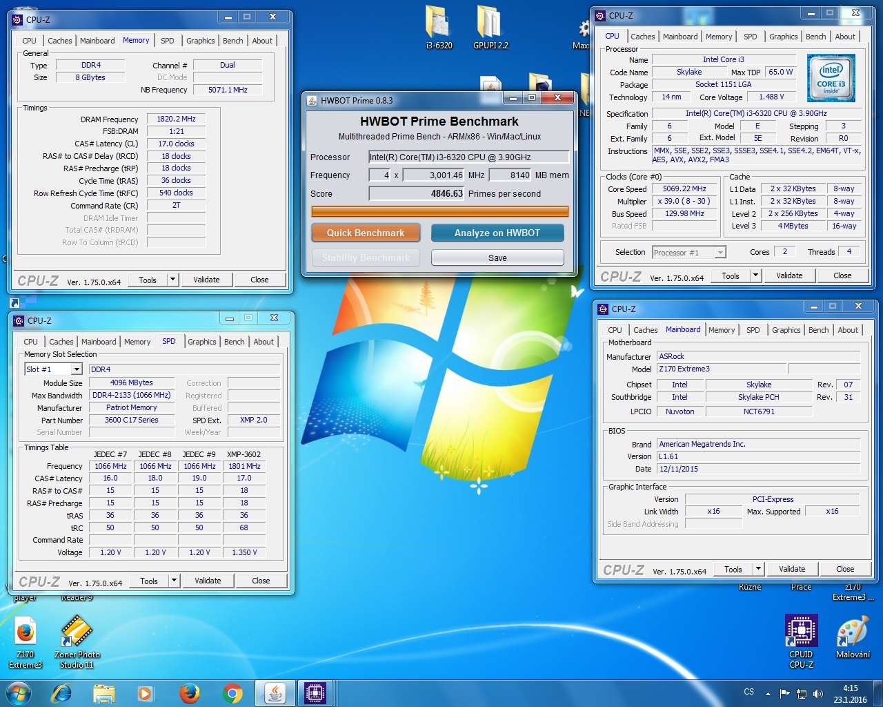Launch CPUID CPU-Z desktop shortcut

tap(801, 642)
